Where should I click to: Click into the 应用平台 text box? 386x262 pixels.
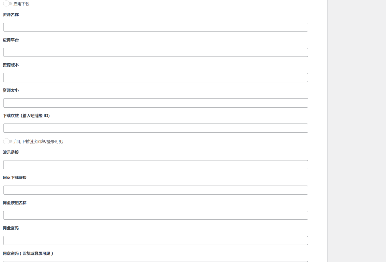[x=155, y=53]
